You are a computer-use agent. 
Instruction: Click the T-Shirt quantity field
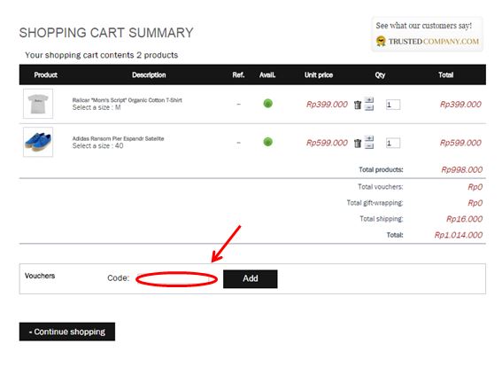[393, 105]
